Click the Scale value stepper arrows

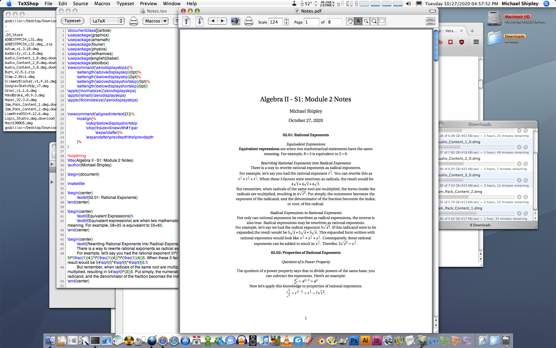point(286,22)
